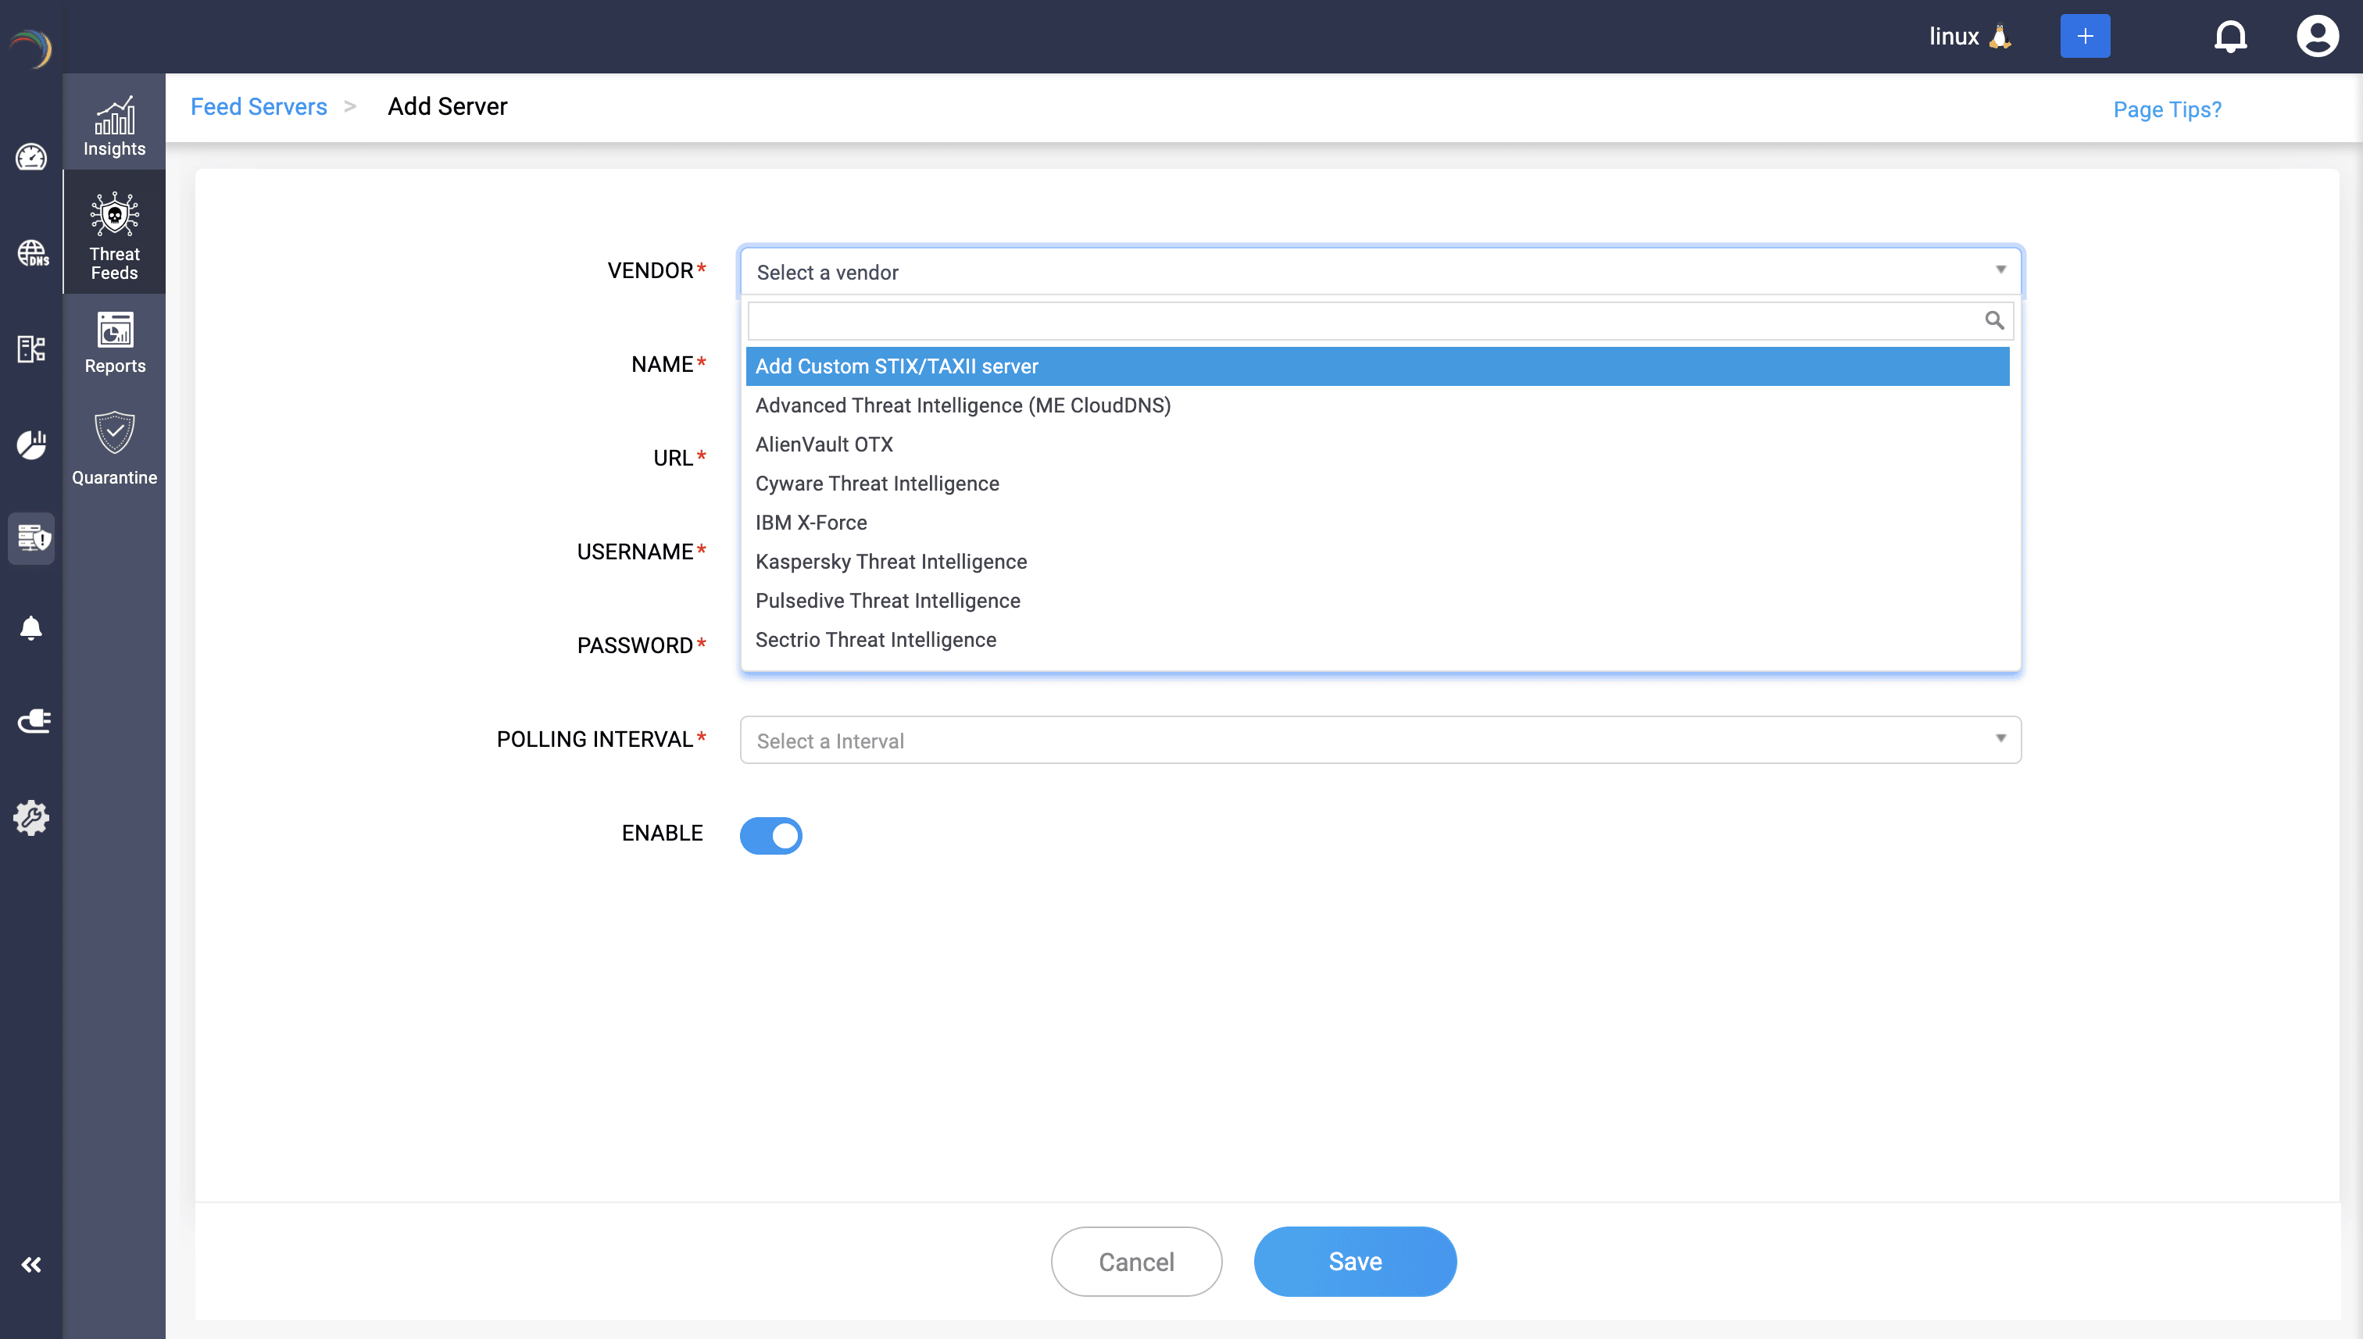Open Page Tips help link
The height and width of the screenshot is (1339, 2363).
coord(2165,109)
